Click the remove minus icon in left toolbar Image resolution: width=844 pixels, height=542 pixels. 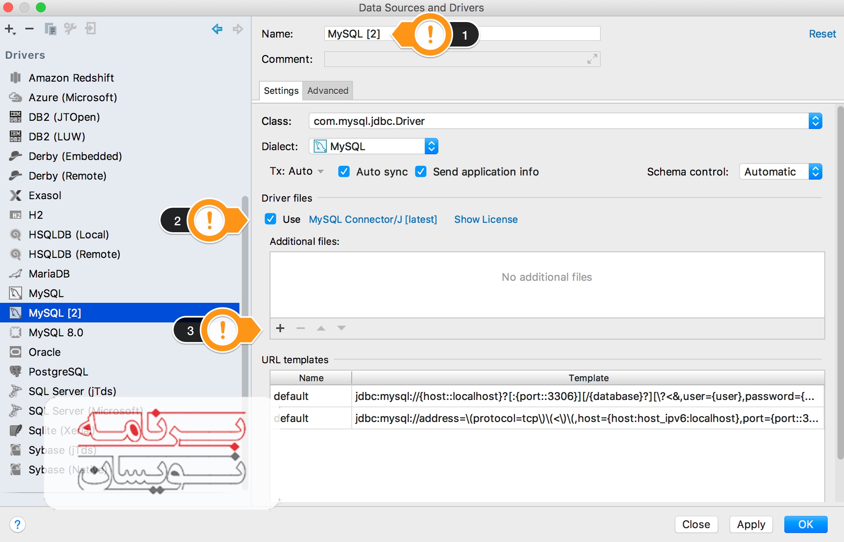pos(29,29)
